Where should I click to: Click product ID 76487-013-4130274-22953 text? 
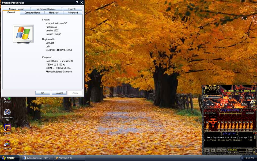[x=59, y=50]
